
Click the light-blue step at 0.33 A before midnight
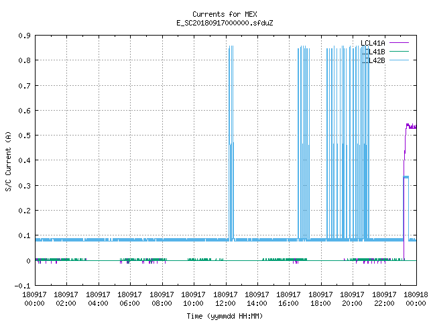click(x=406, y=177)
